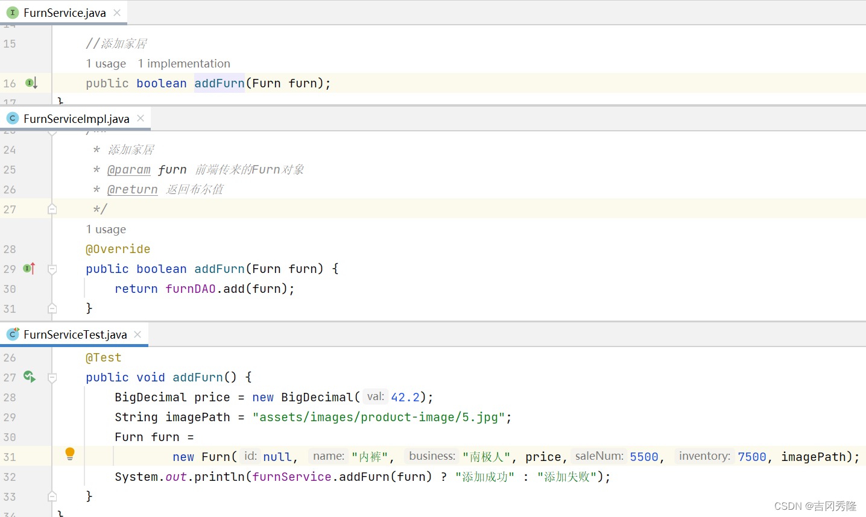Click the @param Javadoc tag
866x517 pixels.
click(x=129, y=170)
